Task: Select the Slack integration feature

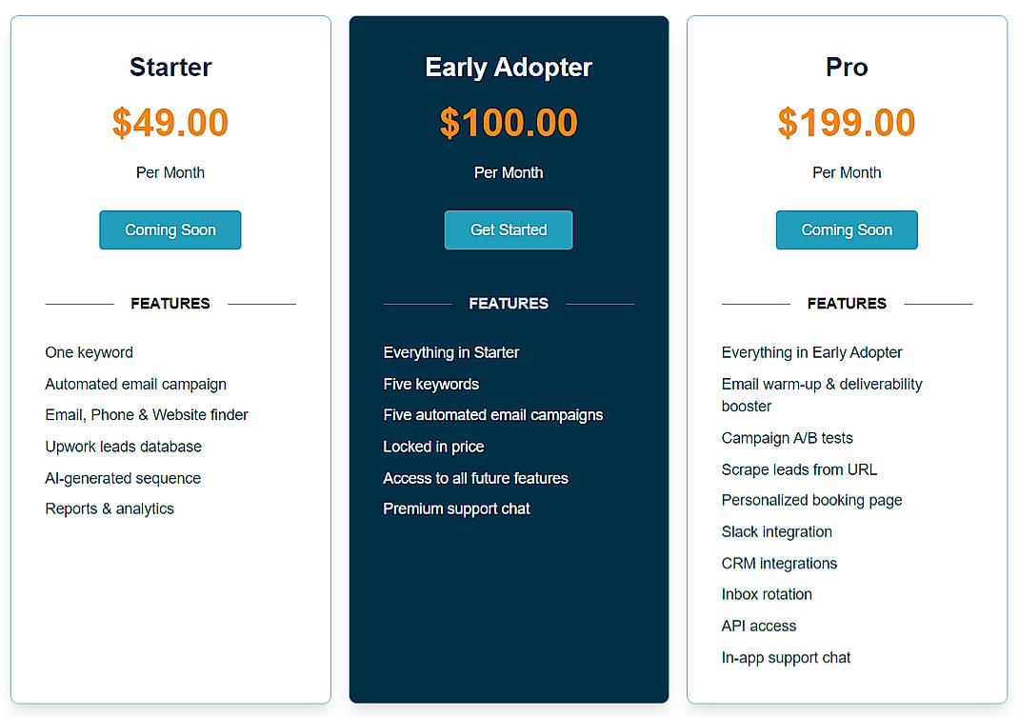Action: pyautogui.click(x=776, y=531)
